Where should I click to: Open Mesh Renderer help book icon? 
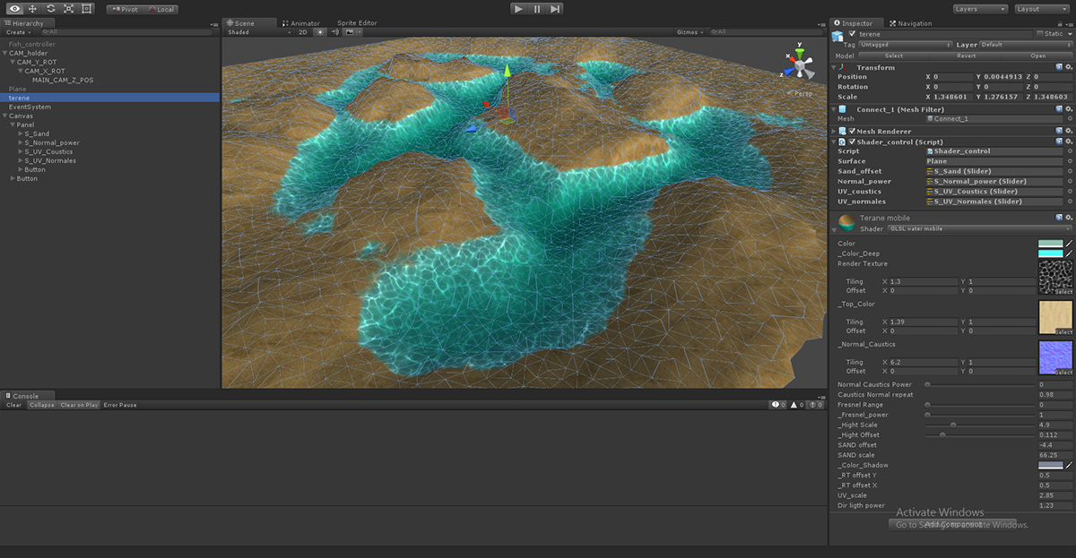click(x=1059, y=131)
